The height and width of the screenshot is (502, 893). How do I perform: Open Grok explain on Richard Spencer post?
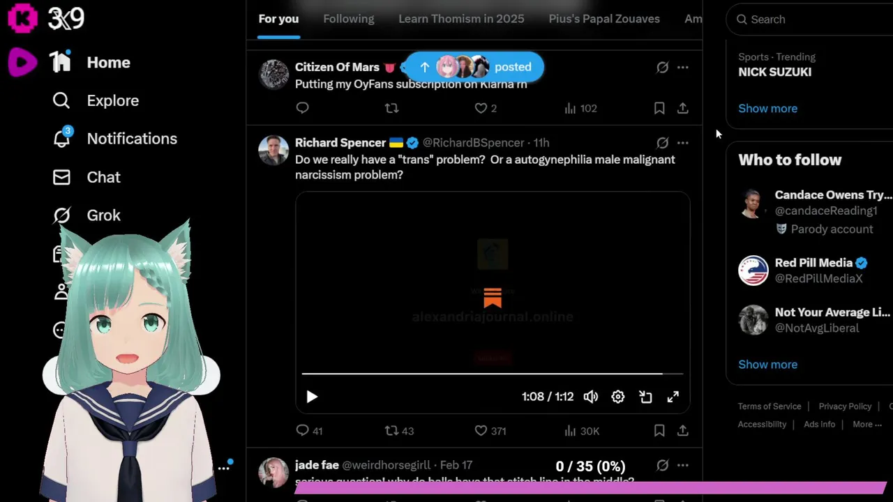pos(662,143)
